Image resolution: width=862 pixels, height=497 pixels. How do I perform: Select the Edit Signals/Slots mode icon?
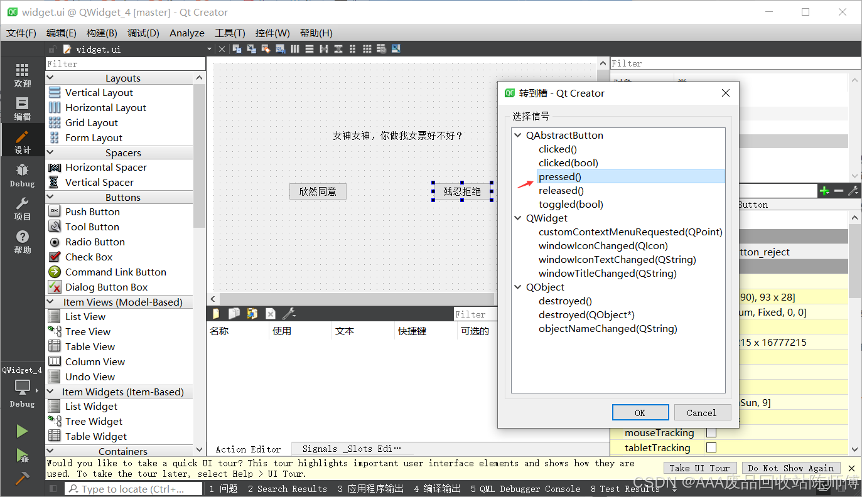coord(251,49)
